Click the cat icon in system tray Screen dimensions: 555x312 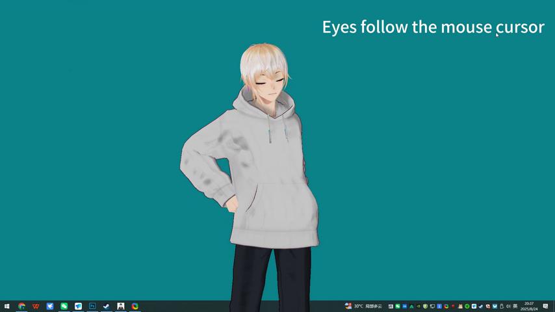(460, 306)
